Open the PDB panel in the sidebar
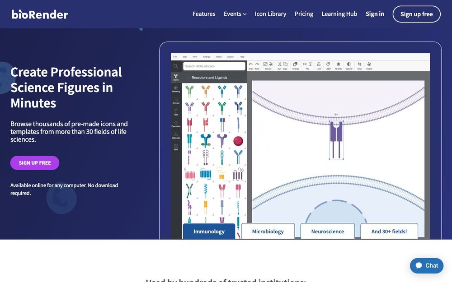Screen dimensions: 452x282 pyautogui.click(x=175, y=147)
